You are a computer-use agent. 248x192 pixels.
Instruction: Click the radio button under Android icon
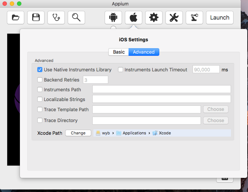coord(113,28)
